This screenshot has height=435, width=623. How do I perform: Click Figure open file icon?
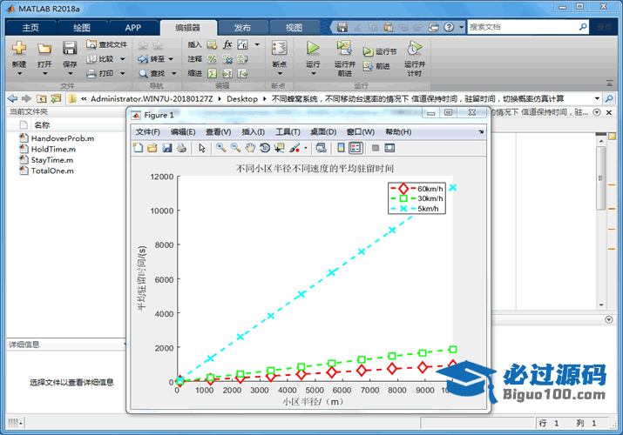click(152, 148)
